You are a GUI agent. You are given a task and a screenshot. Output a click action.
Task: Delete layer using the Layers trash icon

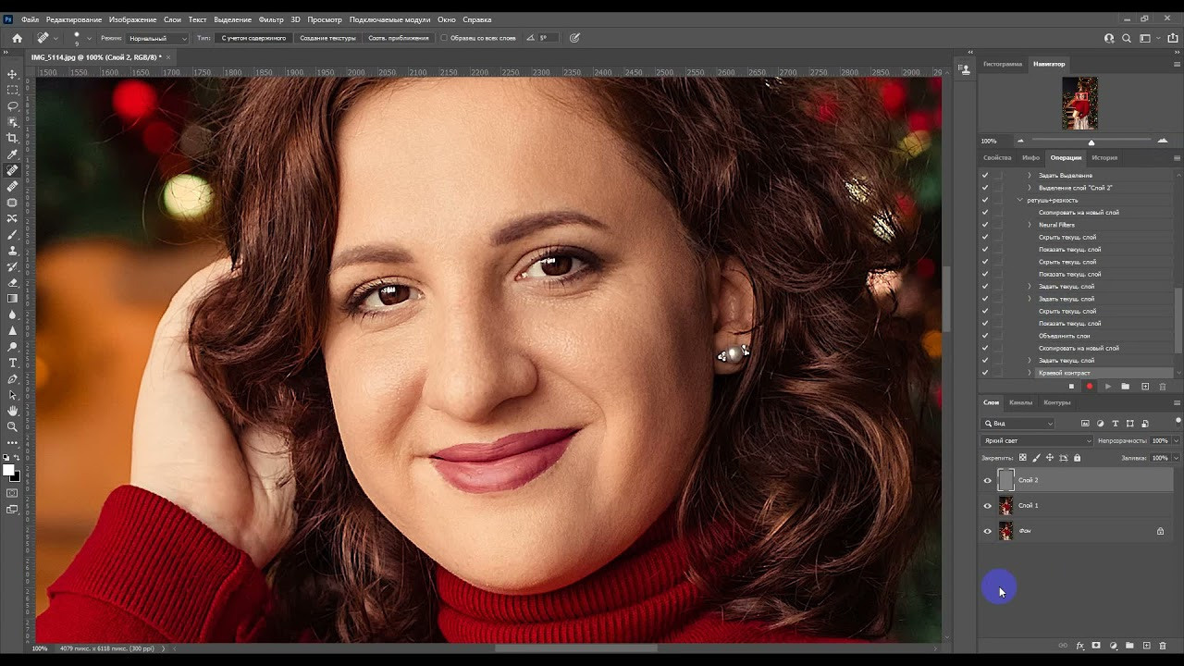click(1163, 646)
